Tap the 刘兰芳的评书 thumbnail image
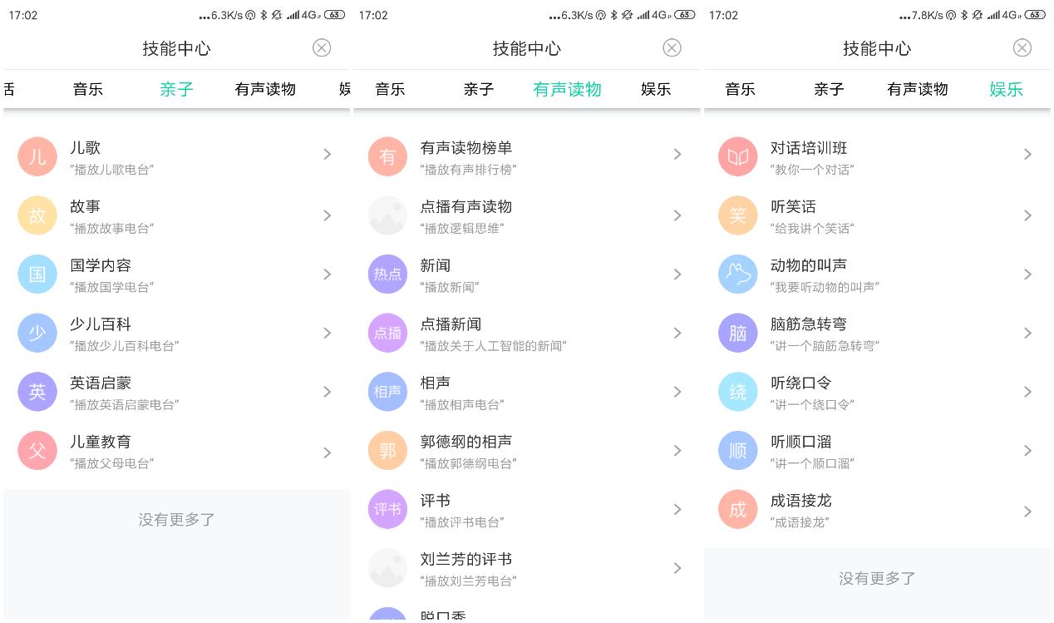 [387, 568]
